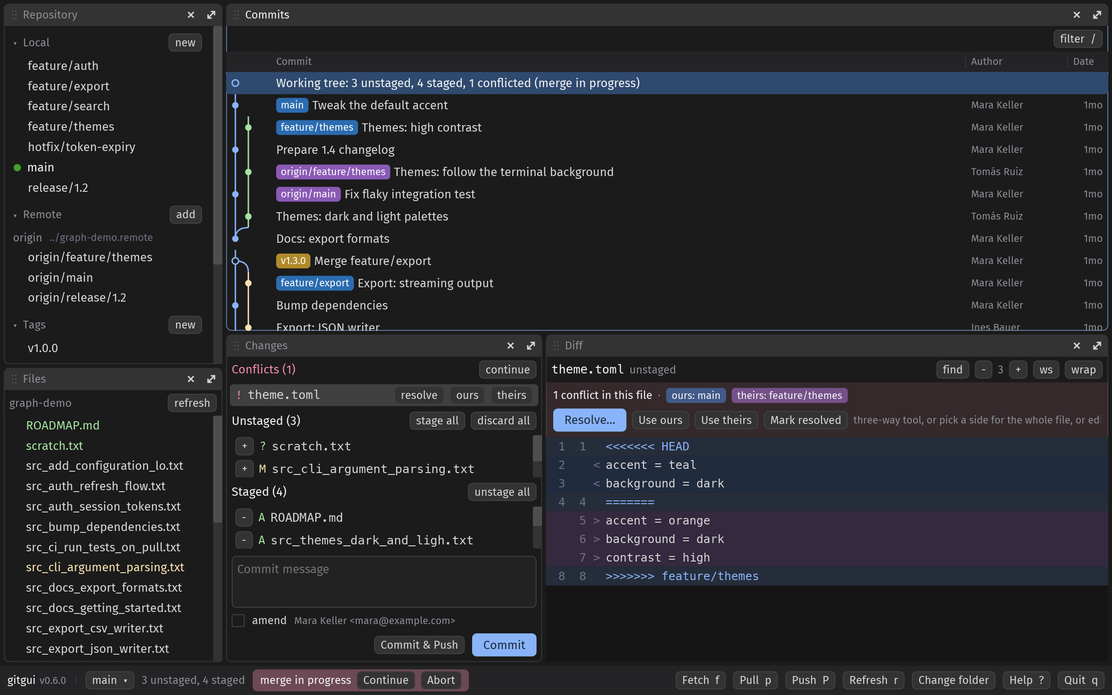Unstage src_themes_dark_and_ligh.txt with minus button

coord(244,540)
